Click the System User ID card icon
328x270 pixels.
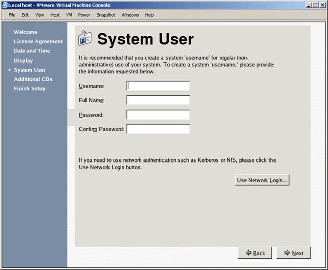coord(85,39)
